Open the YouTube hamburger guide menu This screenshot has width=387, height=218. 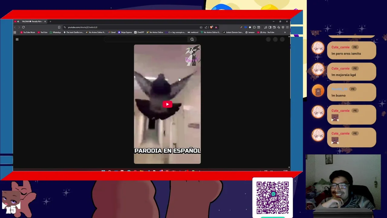tap(17, 39)
